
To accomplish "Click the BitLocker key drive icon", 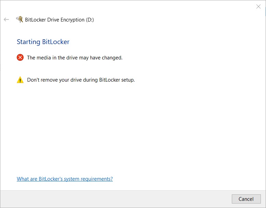I will 19,19.
